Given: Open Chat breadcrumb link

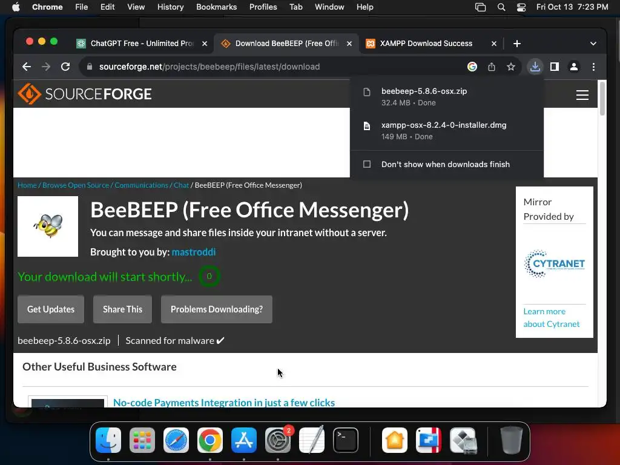Looking at the screenshot, I should click(x=181, y=185).
